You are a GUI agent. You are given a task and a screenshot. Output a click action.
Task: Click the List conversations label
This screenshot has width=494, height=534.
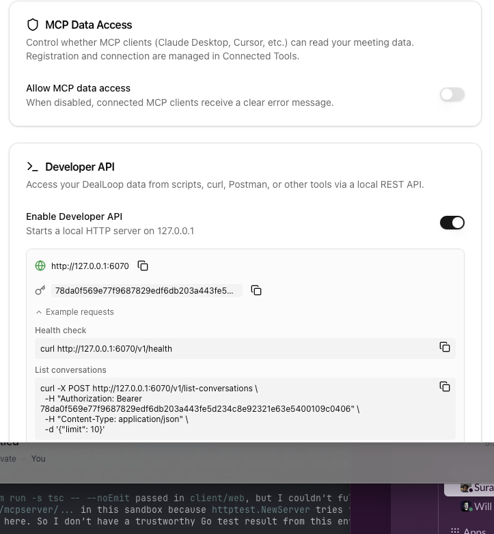click(70, 370)
